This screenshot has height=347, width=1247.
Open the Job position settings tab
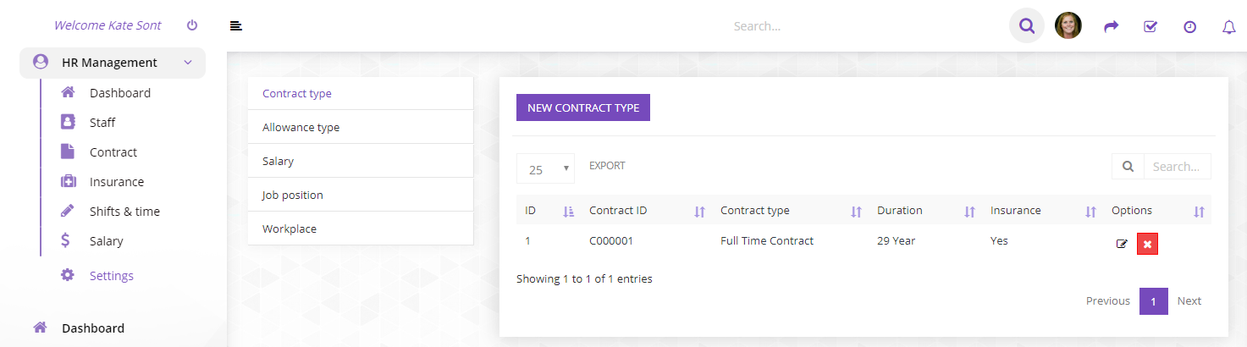tap(361, 195)
